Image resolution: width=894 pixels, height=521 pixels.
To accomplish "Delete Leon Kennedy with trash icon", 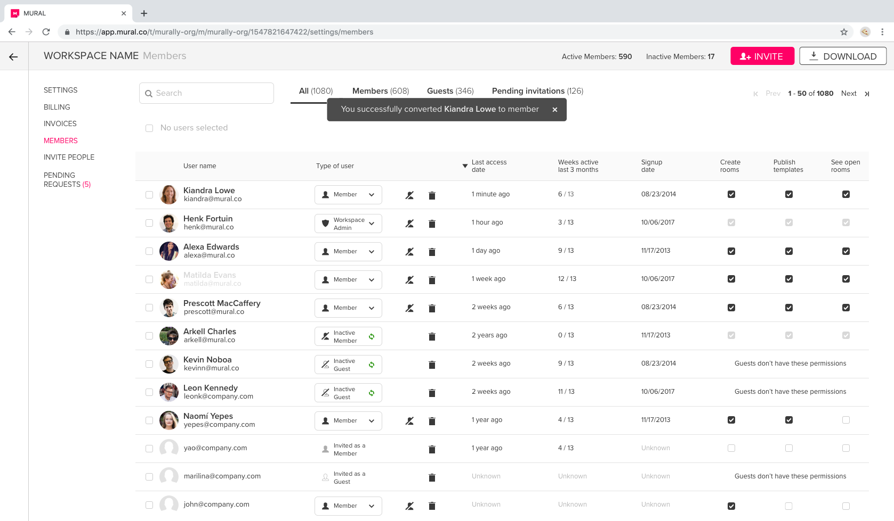I will tap(432, 393).
